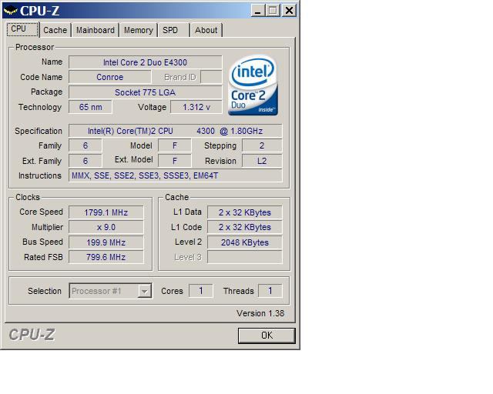The image size is (493, 394).
Task: Click the Rated FSB value 799.6 MHz
Action: [x=106, y=257]
